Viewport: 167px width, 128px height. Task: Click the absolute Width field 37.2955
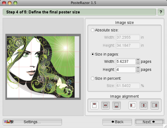click(x=128, y=37)
